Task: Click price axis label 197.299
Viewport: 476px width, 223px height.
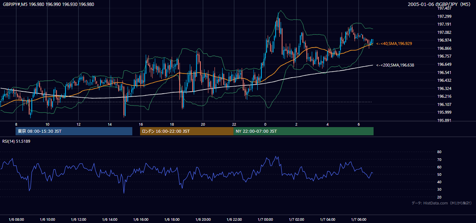Action: click(x=445, y=16)
